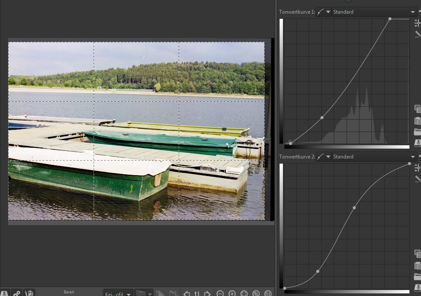Viewport: 421px width, 296px height.
Task: Paste a curve into Tonwertkurve 2
Action: pyautogui.click(x=418, y=265)
